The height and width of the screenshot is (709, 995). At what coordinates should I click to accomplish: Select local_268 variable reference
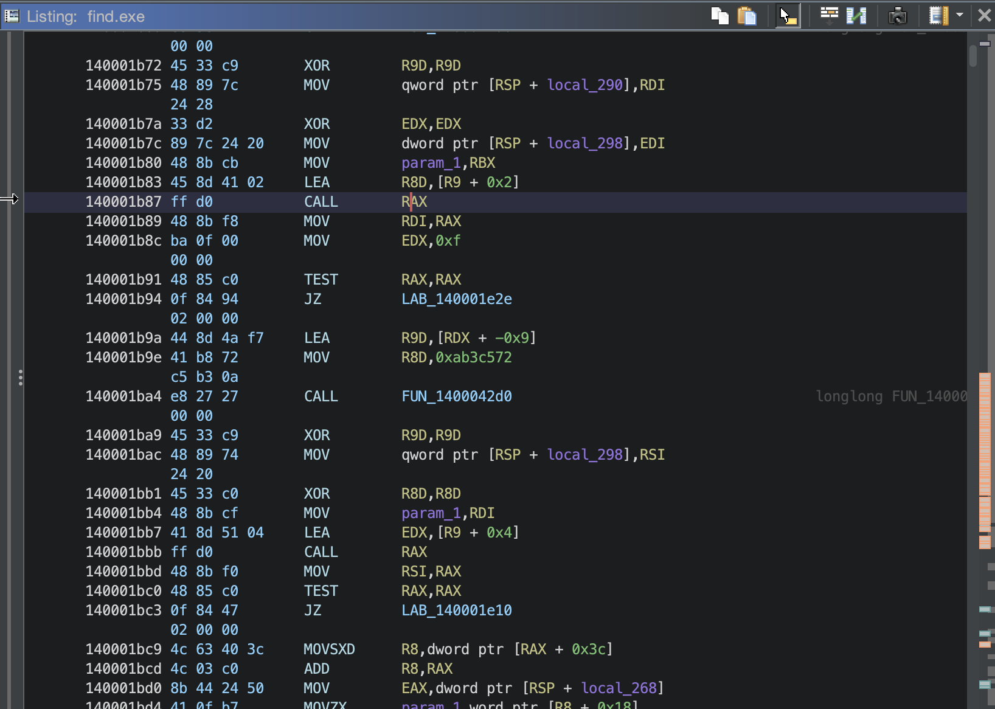click(x=619, y=688)
